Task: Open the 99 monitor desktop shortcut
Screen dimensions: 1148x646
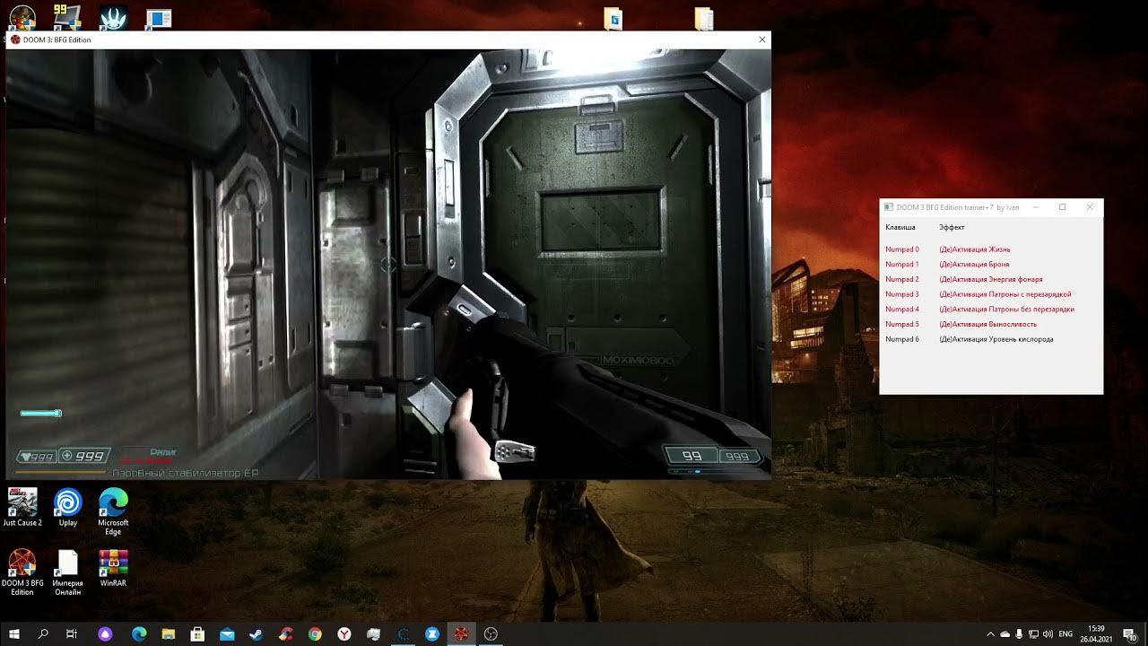Action: click(67, 16)
